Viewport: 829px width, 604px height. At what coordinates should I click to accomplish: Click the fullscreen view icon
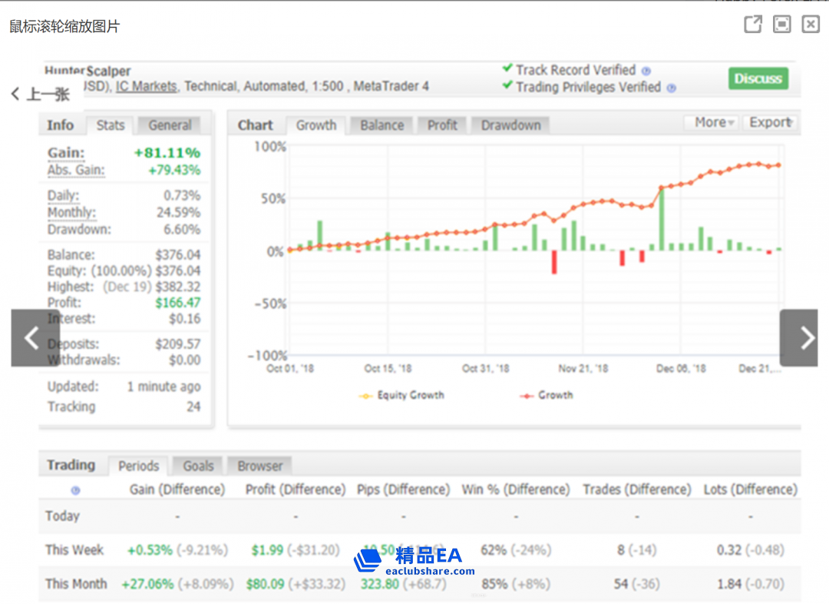coord(781,25)
